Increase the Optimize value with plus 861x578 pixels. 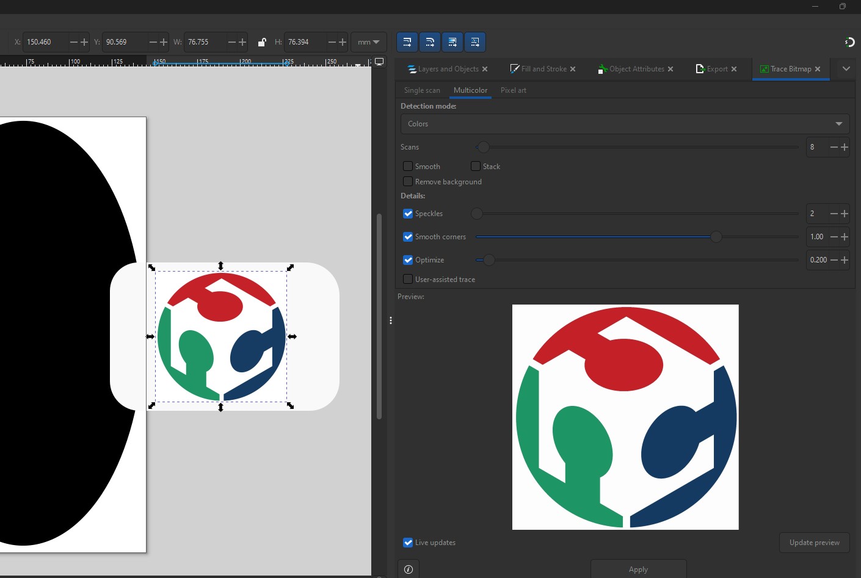tap(845, 260)
